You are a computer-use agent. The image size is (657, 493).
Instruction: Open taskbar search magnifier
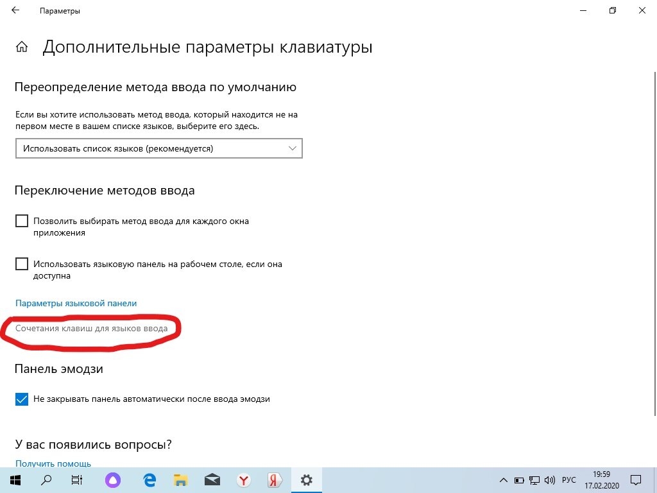tap(46, 480)
